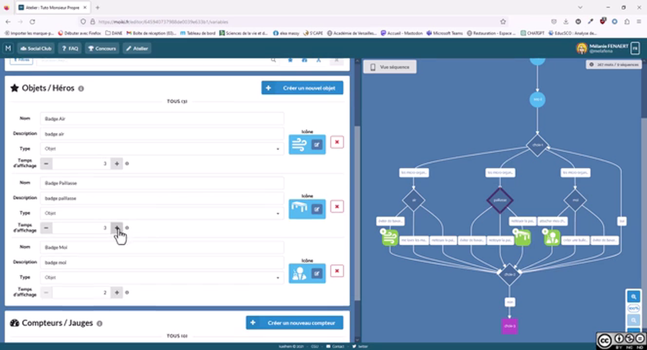This screenshot has height=350, width=647.
Task: Click 'Créer un nouvel objet' button
Action: (302, 88)
